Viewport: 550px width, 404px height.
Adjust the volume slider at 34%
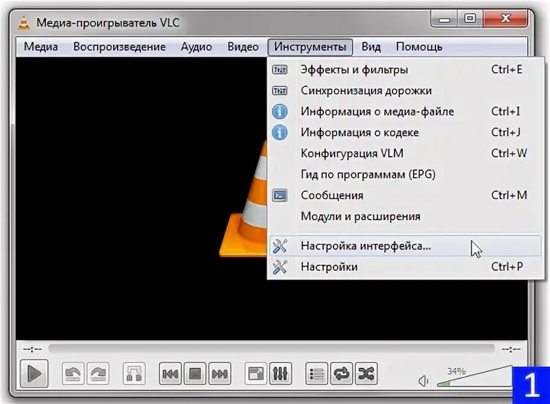point(474,377)
